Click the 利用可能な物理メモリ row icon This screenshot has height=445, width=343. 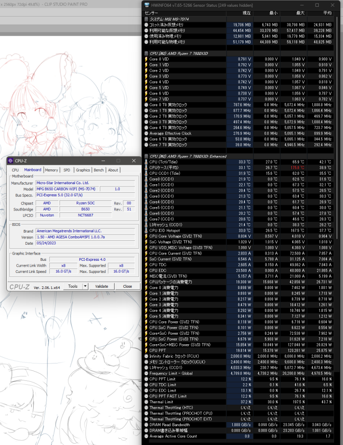[146, 42]
